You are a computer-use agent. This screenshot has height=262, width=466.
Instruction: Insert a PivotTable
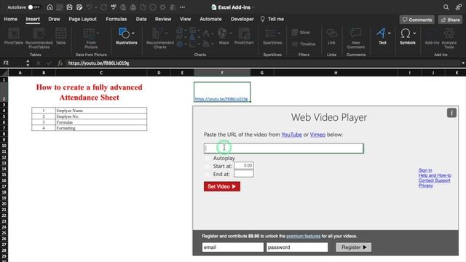pyautogui.click(x=14, y=36)
